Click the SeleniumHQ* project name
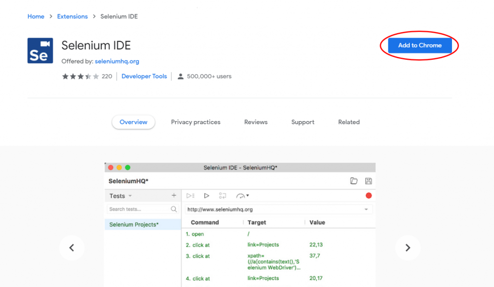 tap(128, 181)
